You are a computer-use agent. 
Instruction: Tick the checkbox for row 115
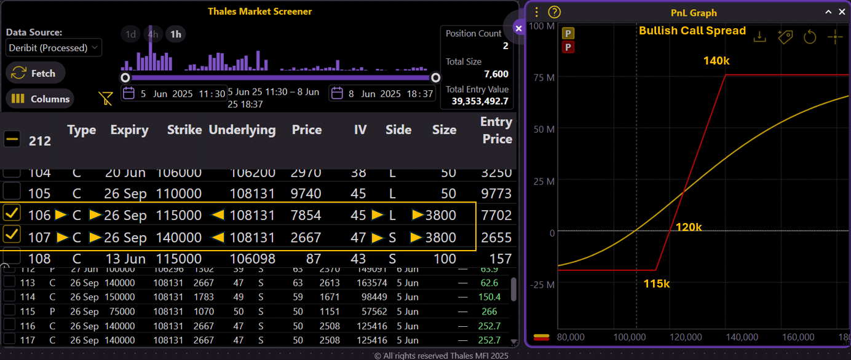tap(10, 311)
